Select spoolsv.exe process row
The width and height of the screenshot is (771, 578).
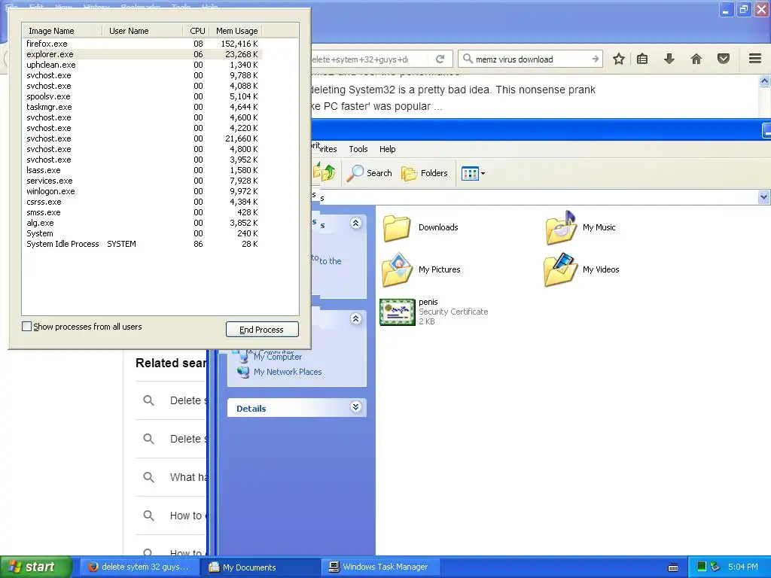[142, 96]
